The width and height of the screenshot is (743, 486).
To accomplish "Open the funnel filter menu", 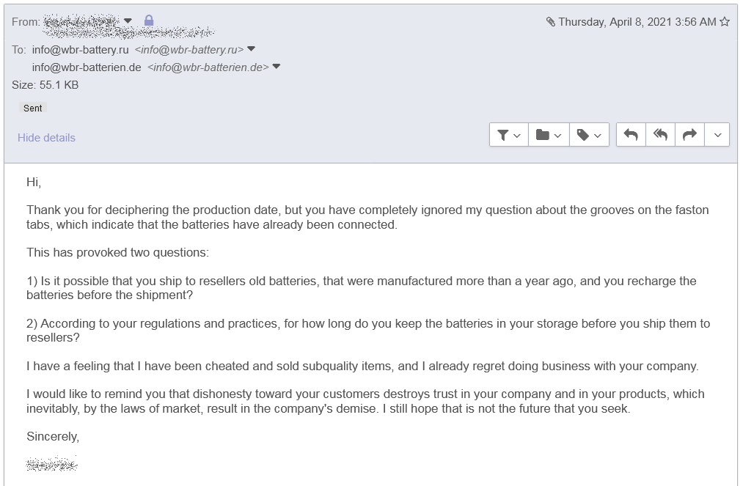I will (509, 135).
